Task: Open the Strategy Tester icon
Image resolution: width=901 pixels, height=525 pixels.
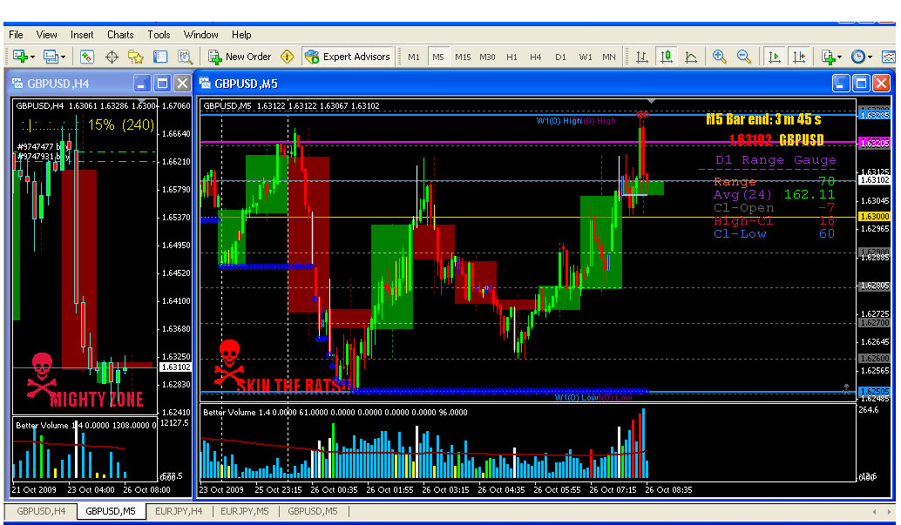Action: coord(185,57)
